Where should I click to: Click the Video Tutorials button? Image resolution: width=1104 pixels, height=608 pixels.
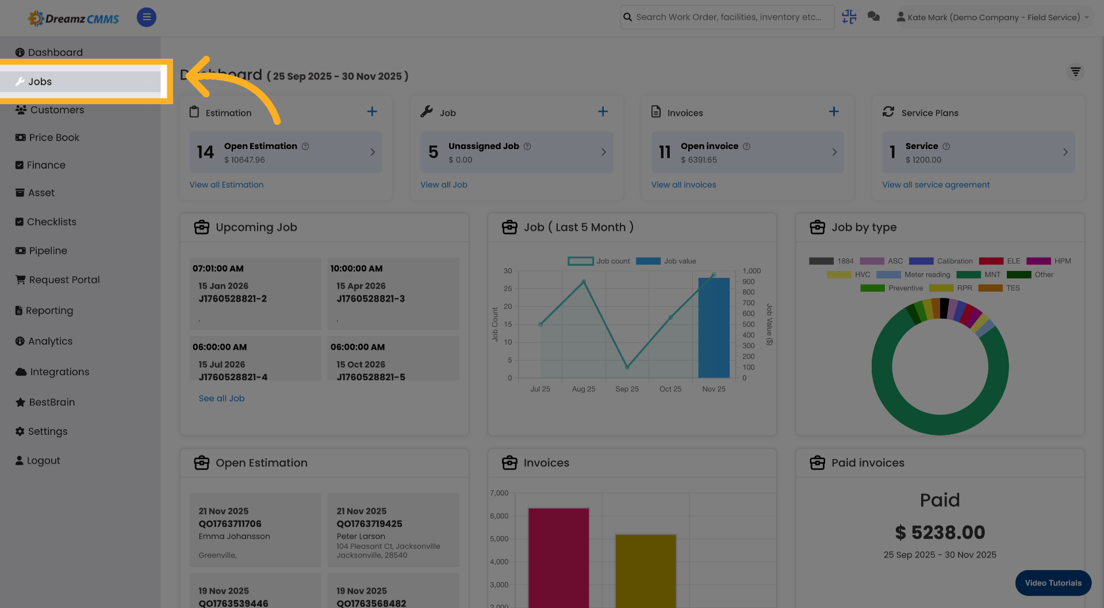1053,583
